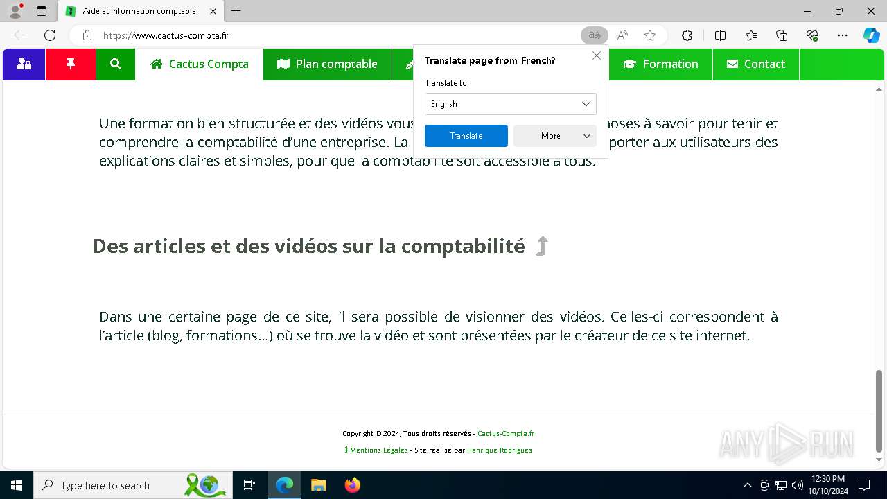Open Collections icon in toolbar
The width and height of the screenshot is (887, 499).
[x=782, y=35]
